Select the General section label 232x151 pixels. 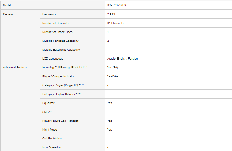click(8, 14)
